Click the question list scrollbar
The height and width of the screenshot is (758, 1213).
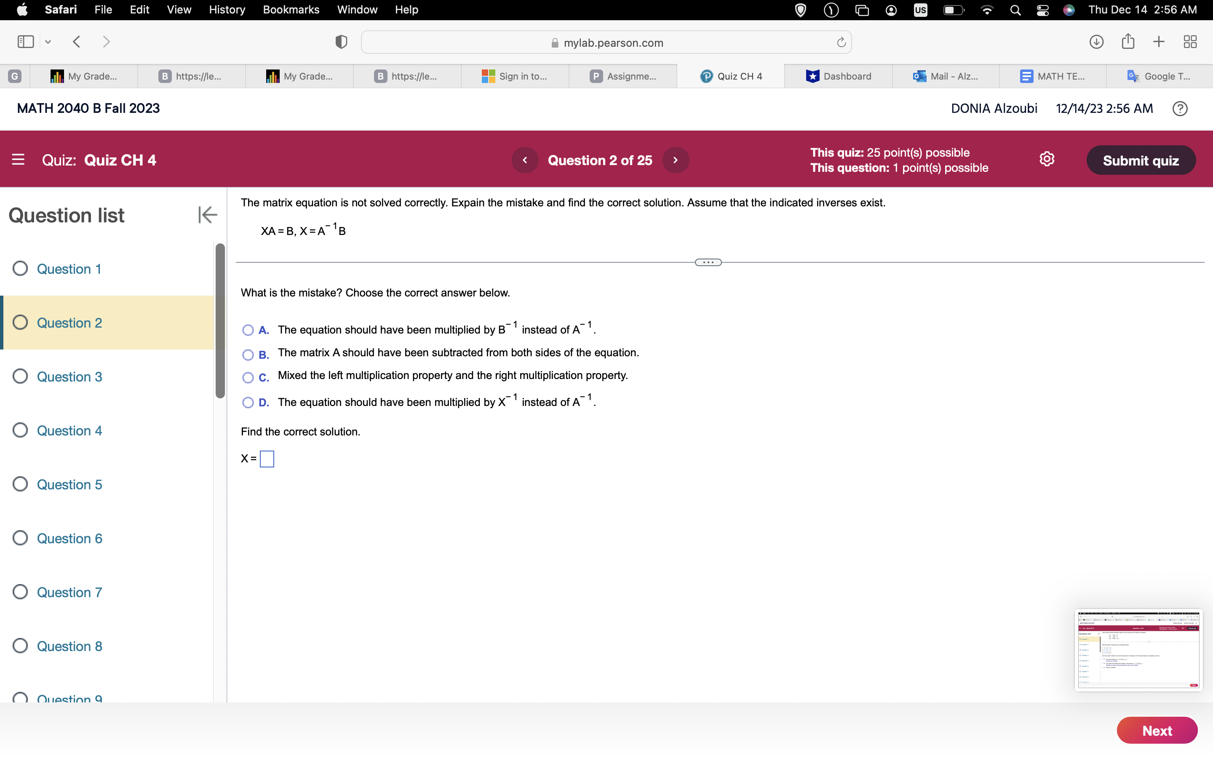pyautogui.click(x=220, y=321)
